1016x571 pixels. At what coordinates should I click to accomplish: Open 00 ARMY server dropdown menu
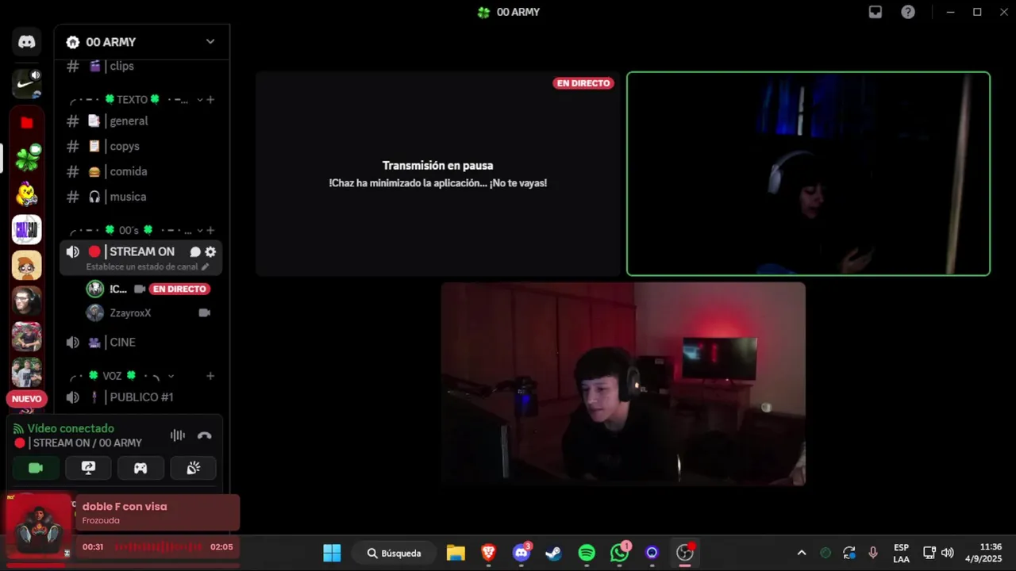pos(210,42)
